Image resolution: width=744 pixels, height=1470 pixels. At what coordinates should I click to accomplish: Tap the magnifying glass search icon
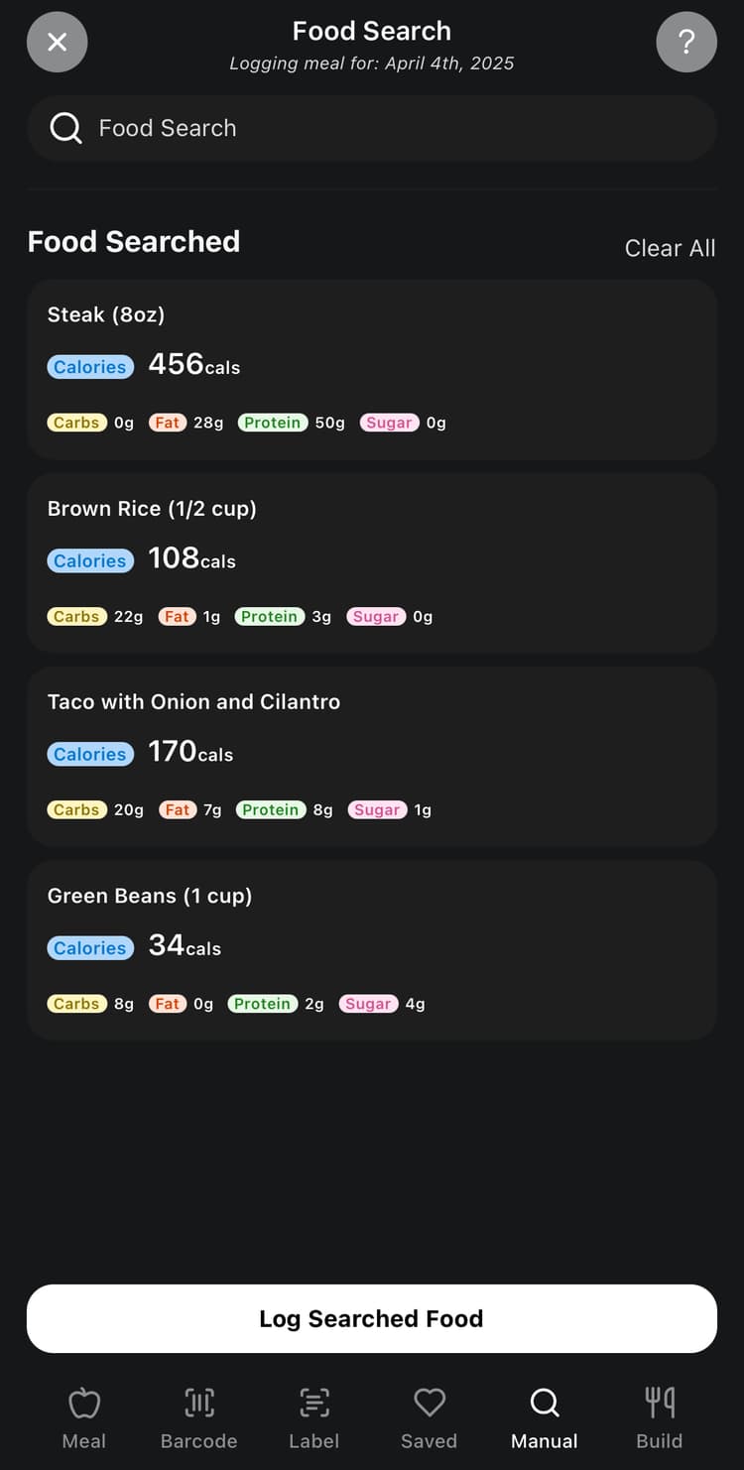pyautogui.click(x=65, y=128)
